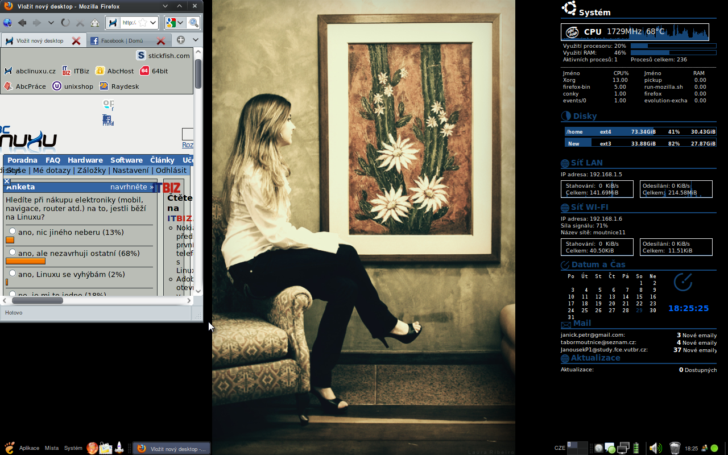This screenshot has height=455, width=728.
Task: Open a new tab with the plus button
Action: (x=180, y=40)
